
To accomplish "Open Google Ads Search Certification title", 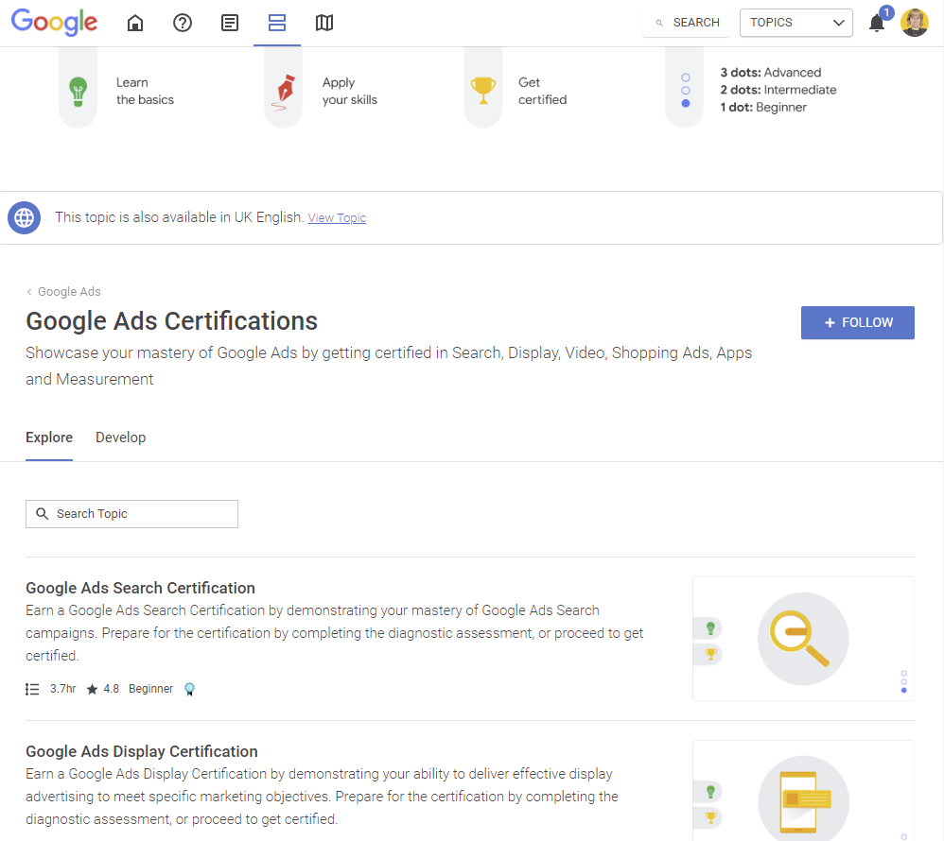I will (x=140, y=588).
